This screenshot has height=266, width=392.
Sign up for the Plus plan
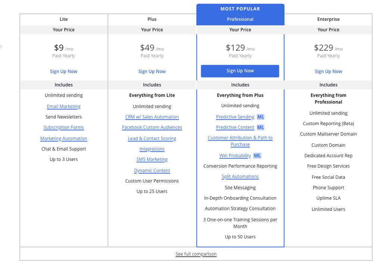coord(152,72)
